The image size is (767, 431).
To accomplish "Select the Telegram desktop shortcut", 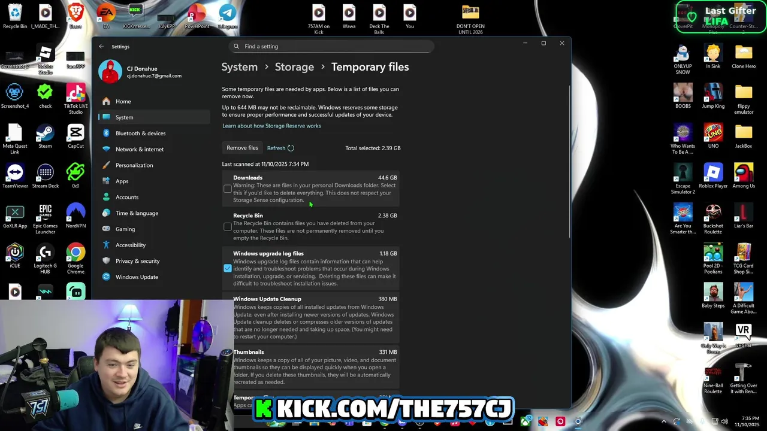I will [228, 17].
